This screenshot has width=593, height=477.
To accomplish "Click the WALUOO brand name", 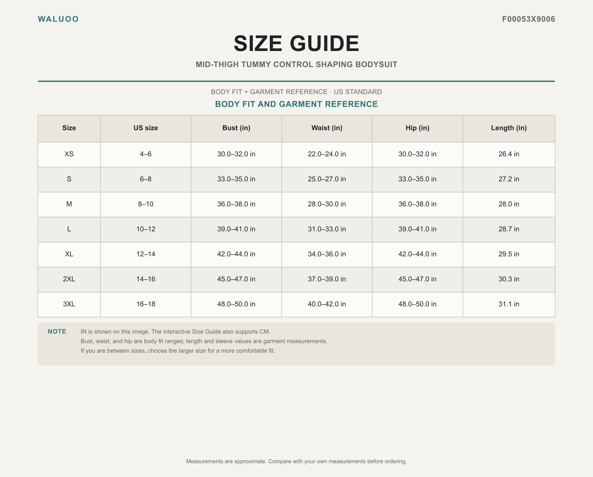I will pos(58,19).
